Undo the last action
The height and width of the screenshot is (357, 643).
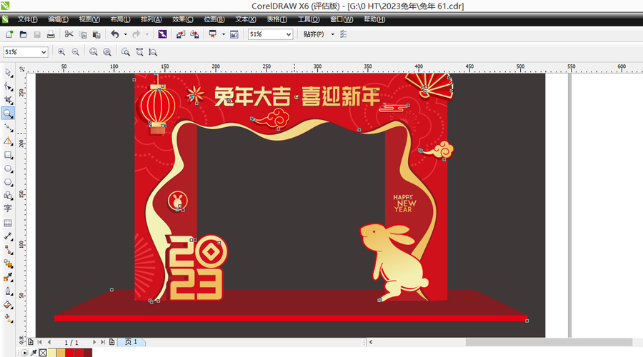pyautogui.click(x=115, y=34)
